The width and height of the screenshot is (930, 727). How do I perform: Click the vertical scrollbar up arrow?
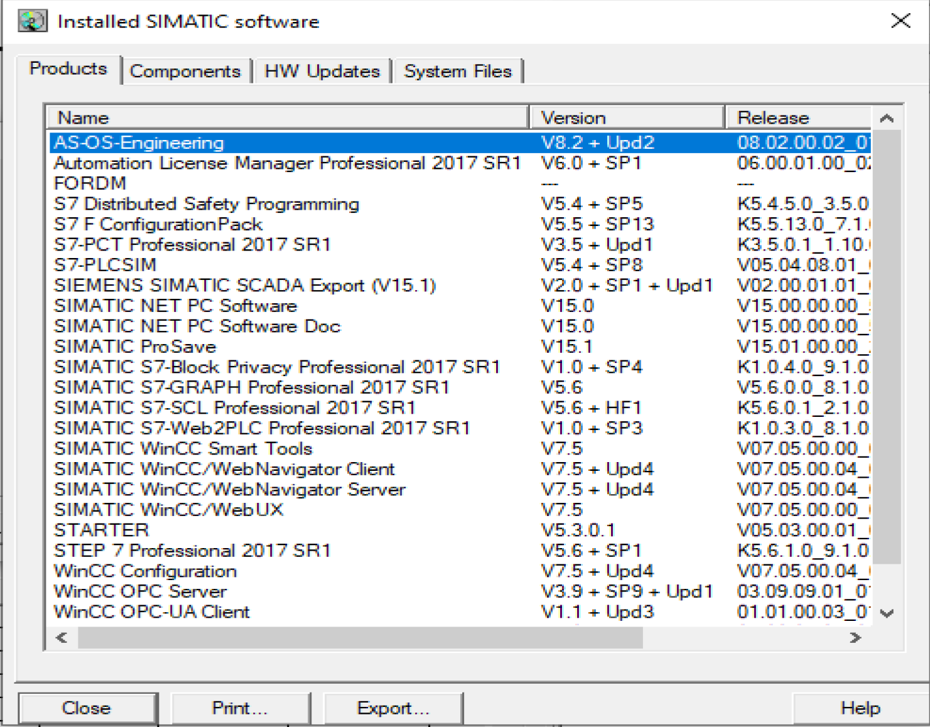click(887, 118)
